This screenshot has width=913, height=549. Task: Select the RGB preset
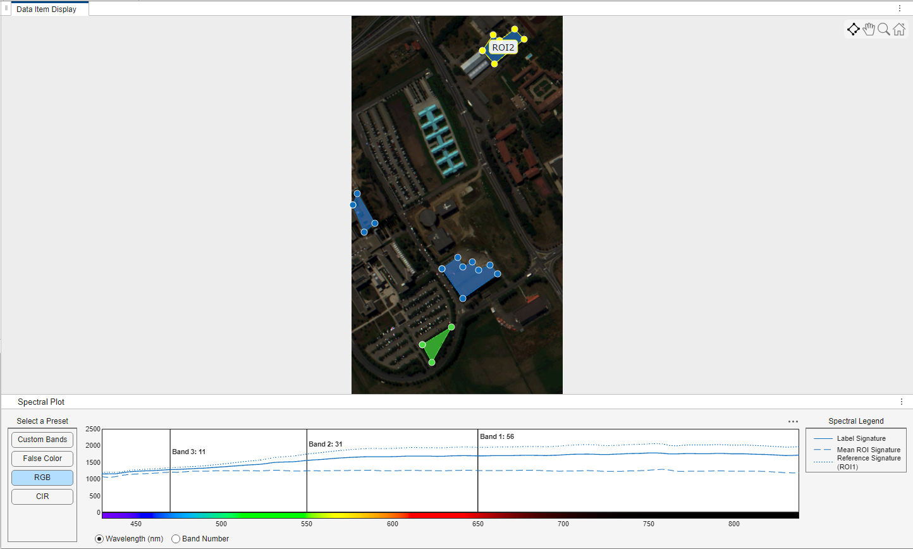click(42, 477)
